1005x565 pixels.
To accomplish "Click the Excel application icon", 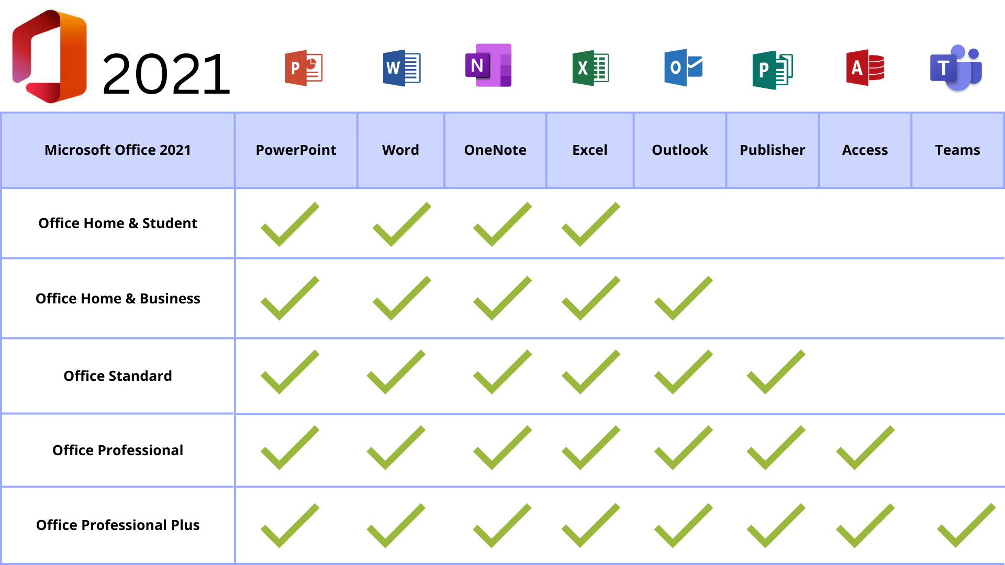I will 589,67.
